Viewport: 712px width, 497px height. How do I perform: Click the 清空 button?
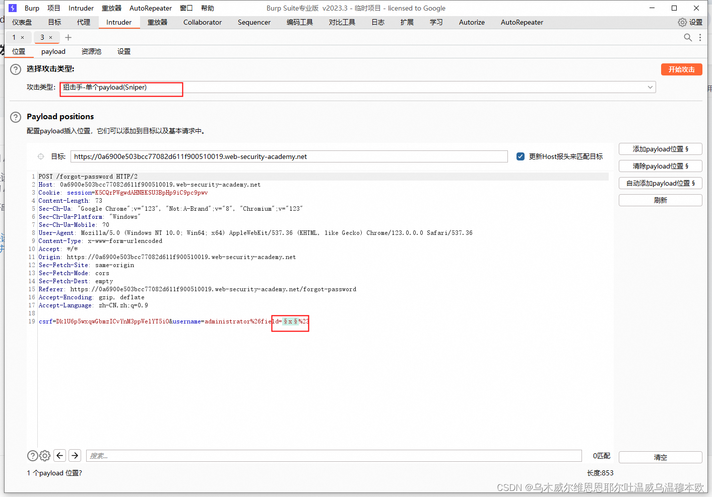[661, 457]
